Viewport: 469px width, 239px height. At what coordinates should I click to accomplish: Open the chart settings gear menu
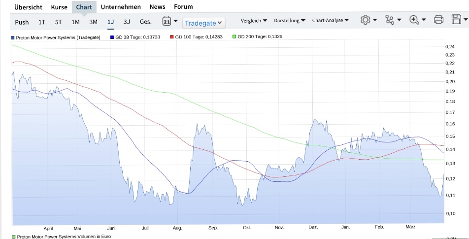click(x=366, y=20)
